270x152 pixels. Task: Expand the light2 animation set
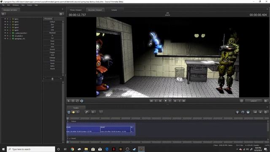pos(8,22)
